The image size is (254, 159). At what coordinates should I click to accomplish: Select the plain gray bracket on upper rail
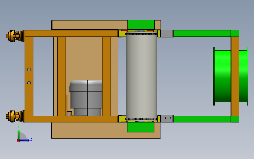tap(168, 34)
